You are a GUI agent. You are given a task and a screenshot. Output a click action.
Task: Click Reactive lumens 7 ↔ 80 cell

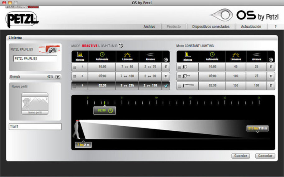[127, 67]
